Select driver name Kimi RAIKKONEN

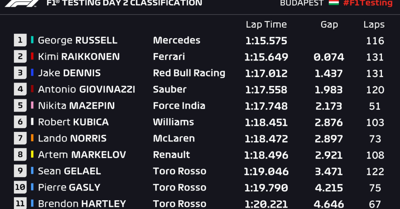pos(79,57)
